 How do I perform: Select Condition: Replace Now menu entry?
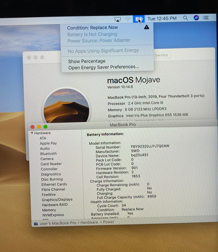pos(92,28)
